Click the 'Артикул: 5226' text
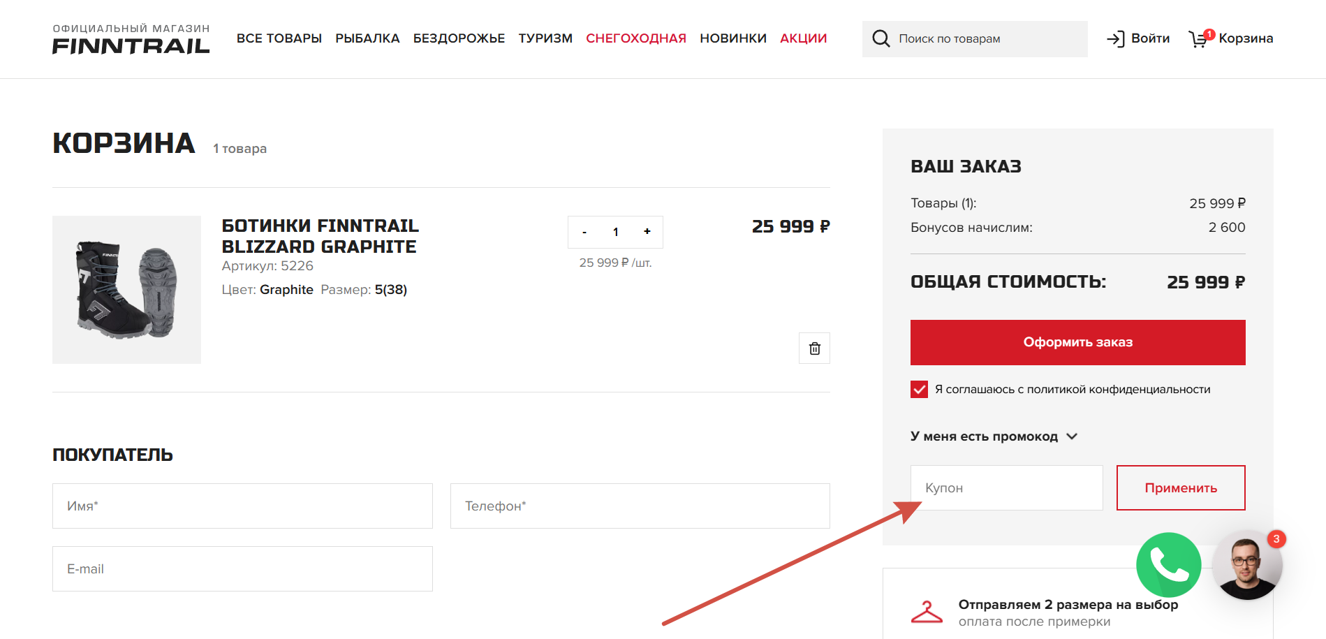The image size is (1326, 639). [x=267, y=266]
